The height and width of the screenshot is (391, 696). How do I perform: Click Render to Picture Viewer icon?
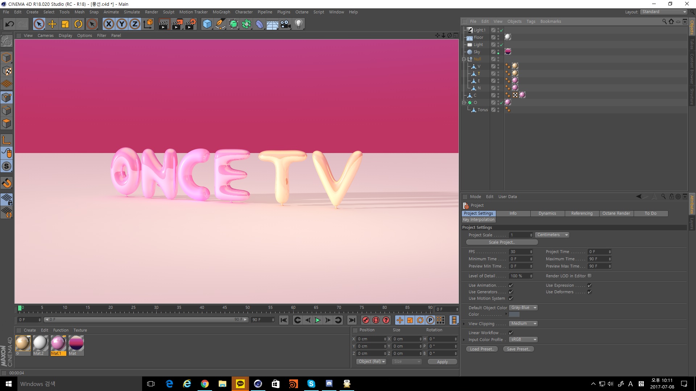tap(177, 24)
